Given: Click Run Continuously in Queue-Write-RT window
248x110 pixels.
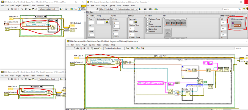Looking at the screenshot, I should 12,9.
